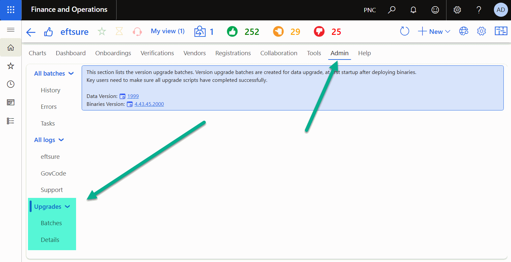Screen dimensions: 511x262
Task: Open the eftsure toolbar gear settings
Action: [481, 32]
